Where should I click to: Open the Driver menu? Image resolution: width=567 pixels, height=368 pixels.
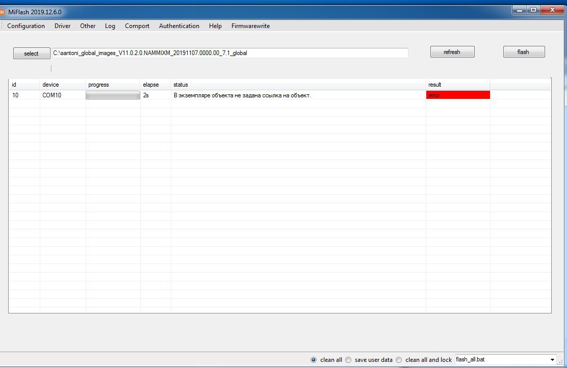point(63,26)
